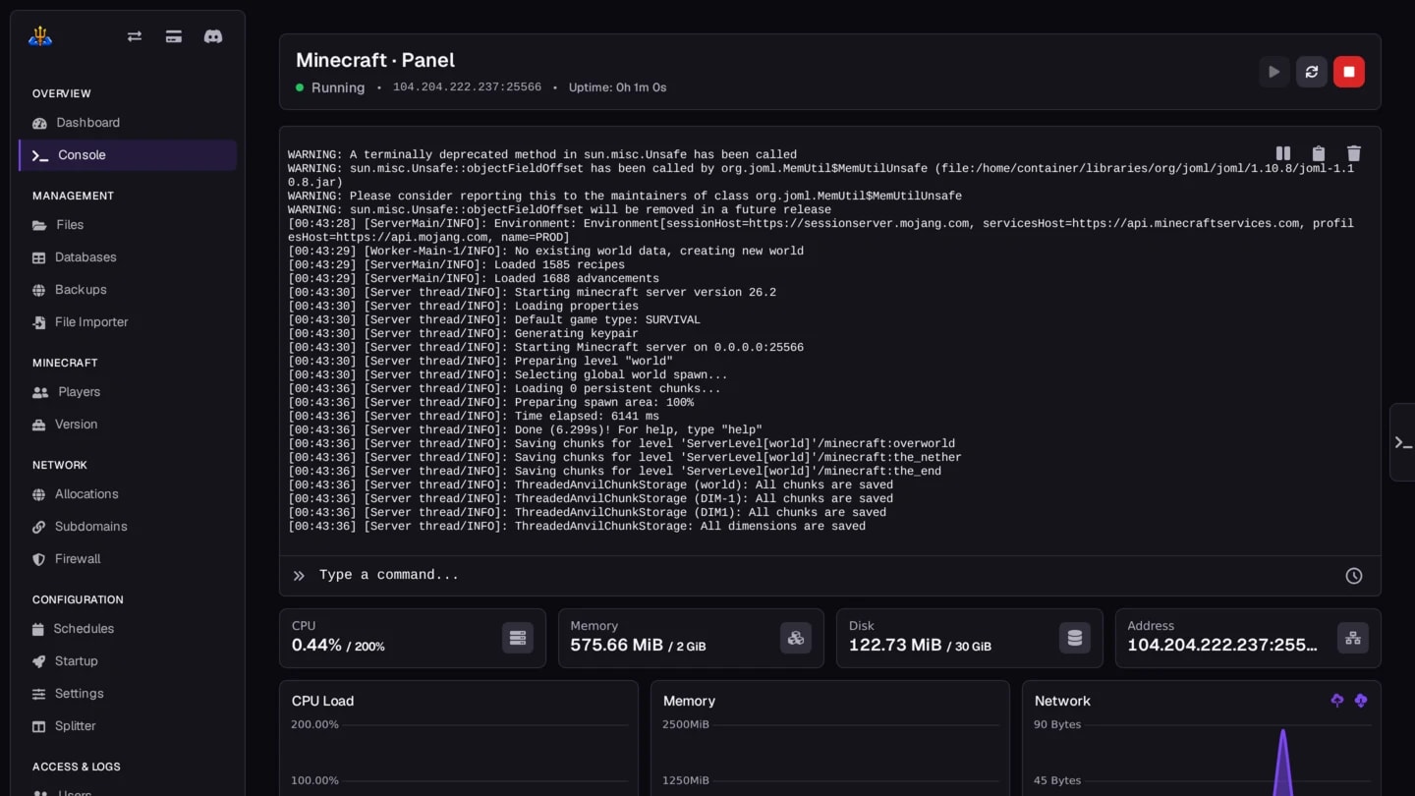The width and height of the screenshot is (1415, 796).
Task: Click the server address 104.204.222.237:25566 in header
Action: (x=467, y=87)
